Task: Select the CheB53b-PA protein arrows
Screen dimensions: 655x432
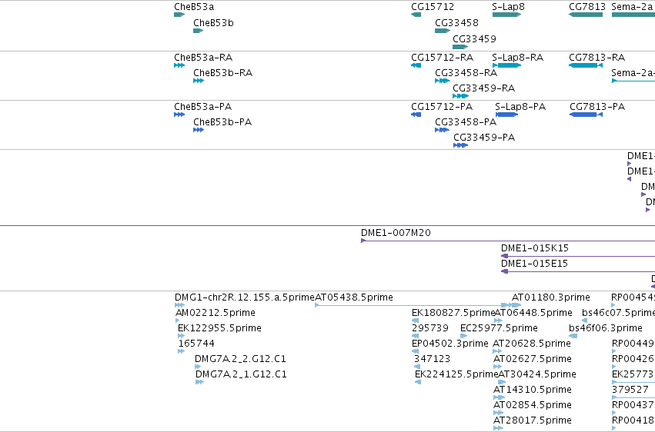Action: (x=199, y=130)
